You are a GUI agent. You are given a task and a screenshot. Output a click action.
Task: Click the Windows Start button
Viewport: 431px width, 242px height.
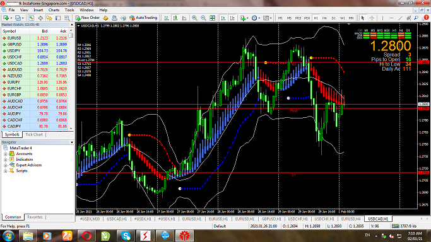[8, 236]
